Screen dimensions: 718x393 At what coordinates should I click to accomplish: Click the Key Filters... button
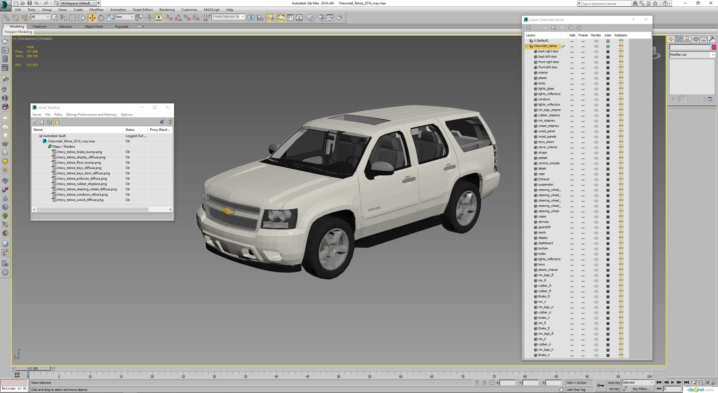click(641, 389)
